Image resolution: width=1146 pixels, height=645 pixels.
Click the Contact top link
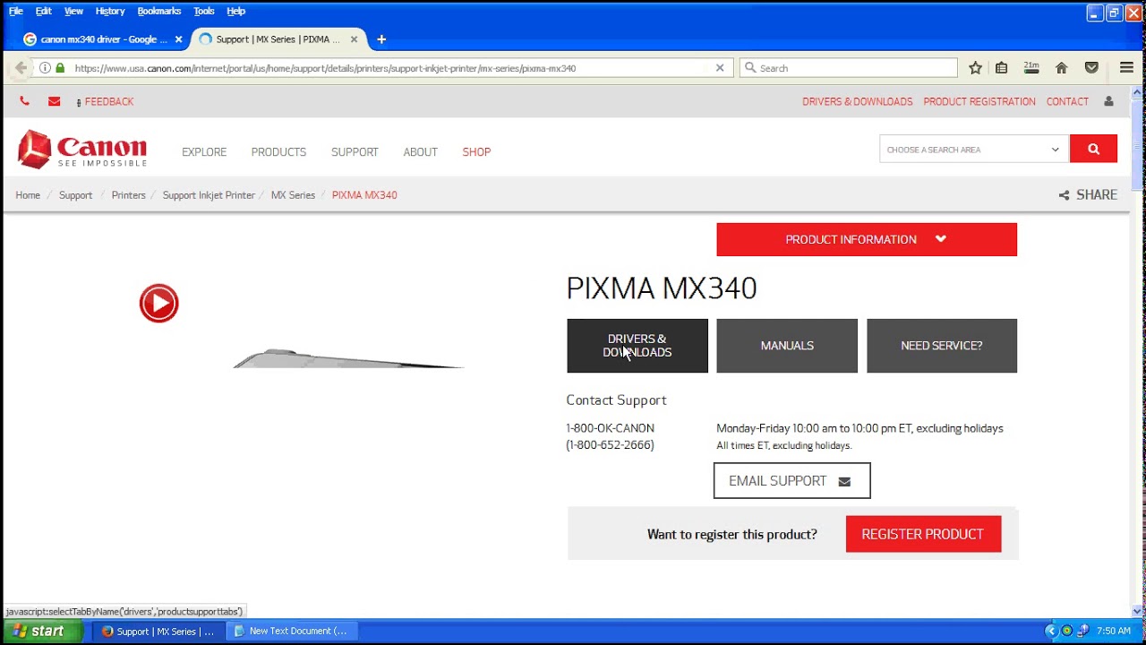tap(1067, 102)
